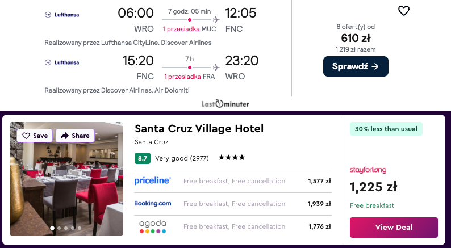Add the Lufthansa flight to favorites with the heart
This screenshot has width=451, height=248.
(x=403, y=11)
